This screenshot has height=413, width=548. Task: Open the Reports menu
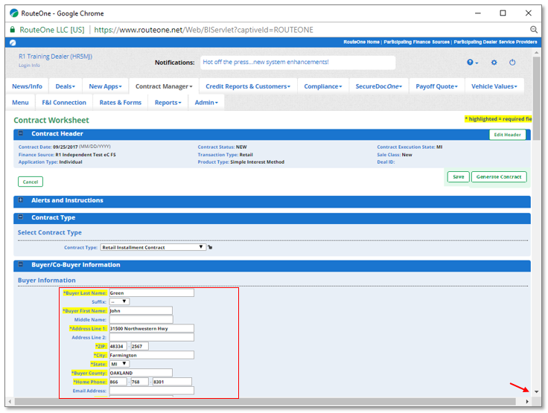168,103
